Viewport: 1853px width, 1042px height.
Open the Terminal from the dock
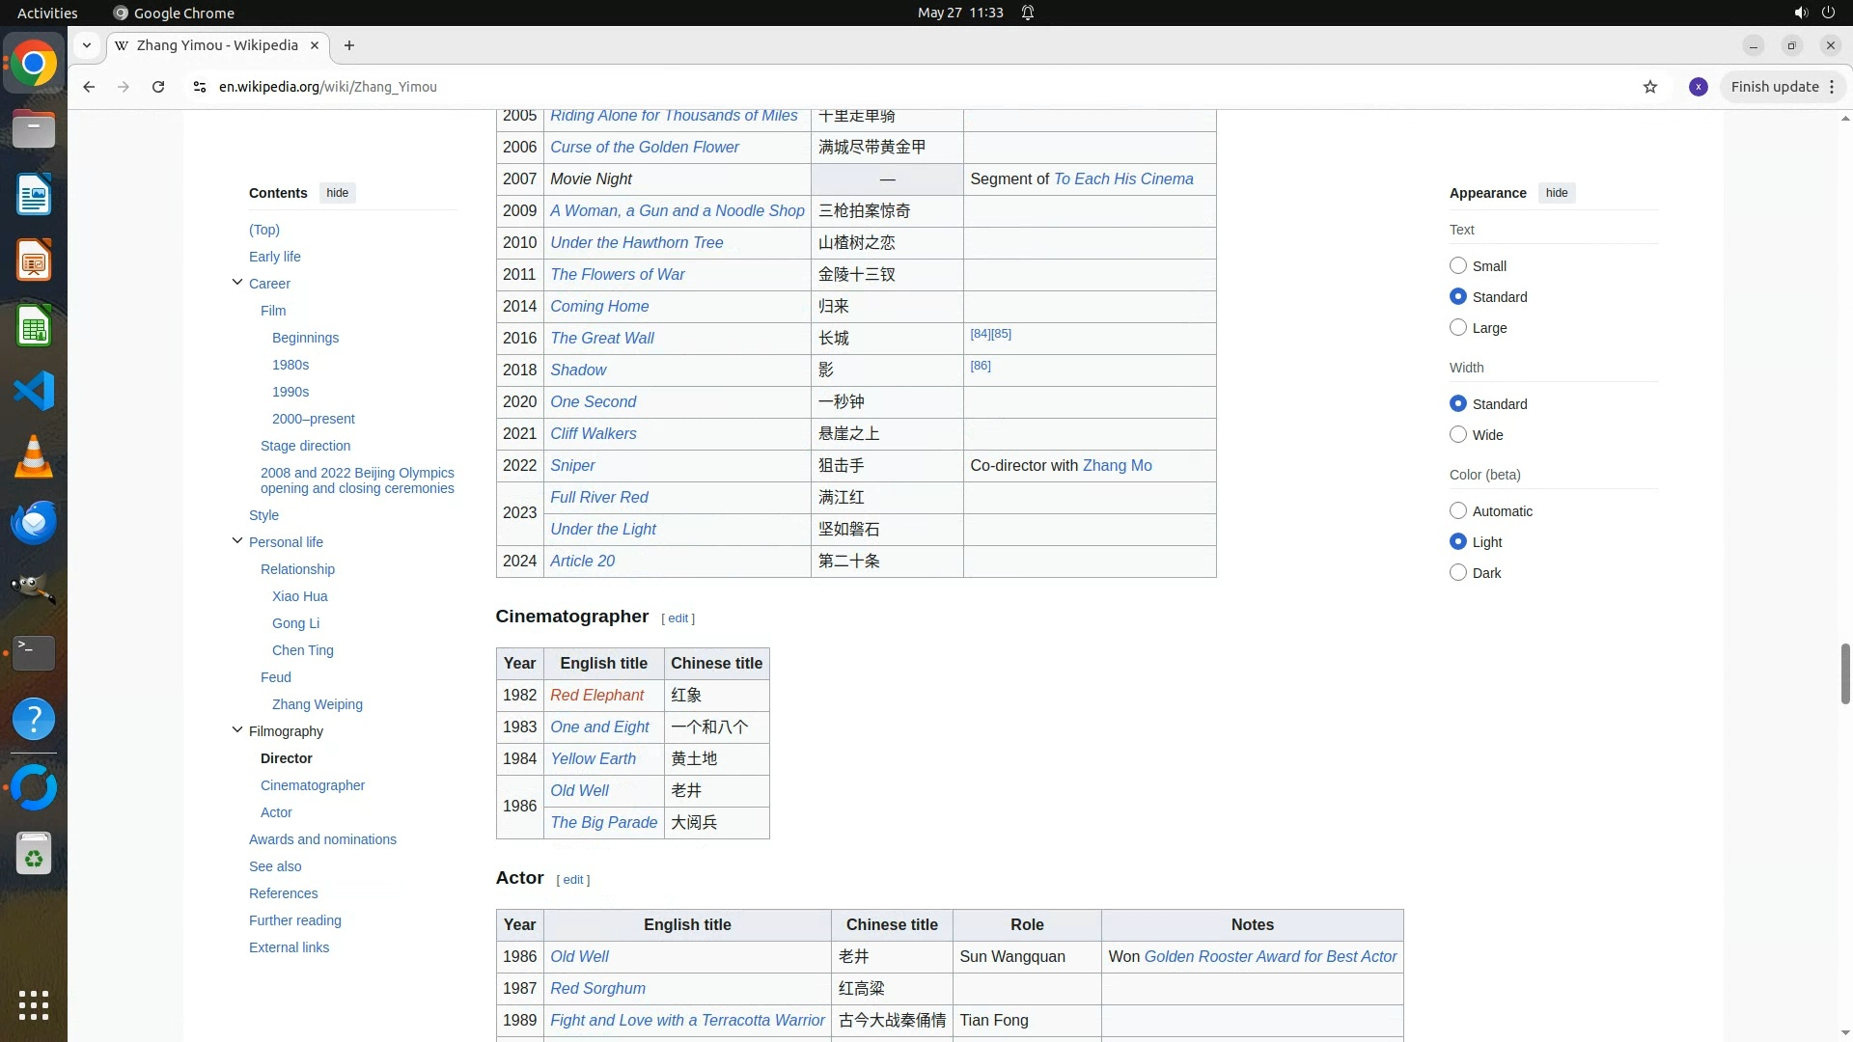click(34, 653)
